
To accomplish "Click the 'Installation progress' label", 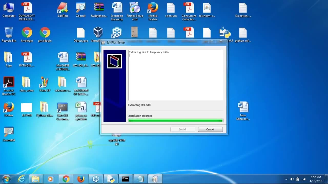I will click(140, 116).
